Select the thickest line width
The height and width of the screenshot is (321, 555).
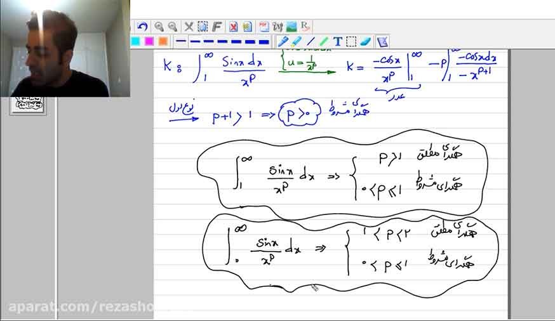(264, 42)
